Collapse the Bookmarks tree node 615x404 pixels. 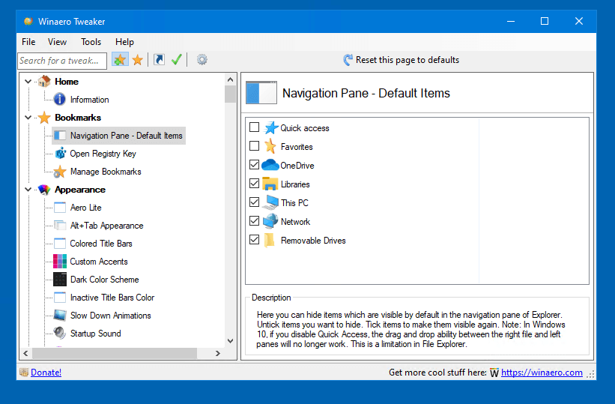coord(28,118)
